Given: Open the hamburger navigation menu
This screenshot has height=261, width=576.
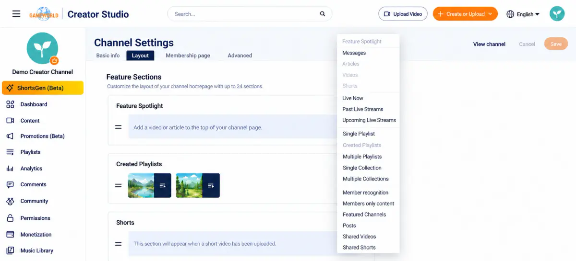Looking at the screenshot, I should tap(16, 14).
